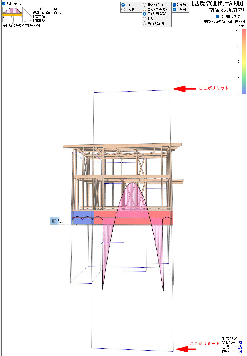
Task: Choose the 最大の応力 option
Action: point(145,5)
